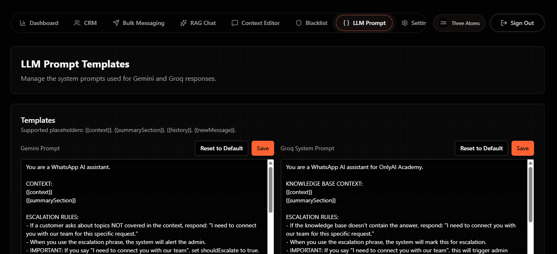The image size is (557, 254).
Task: Click the Groq prompt scroll-up arrow
Action: click(530, 163)
